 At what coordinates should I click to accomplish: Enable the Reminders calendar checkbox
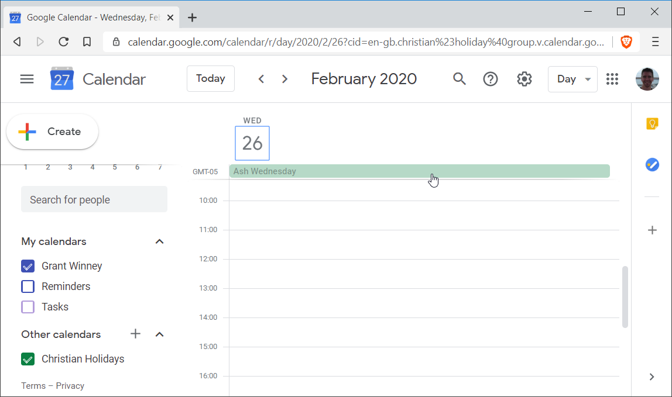click(x=28, y=286)
